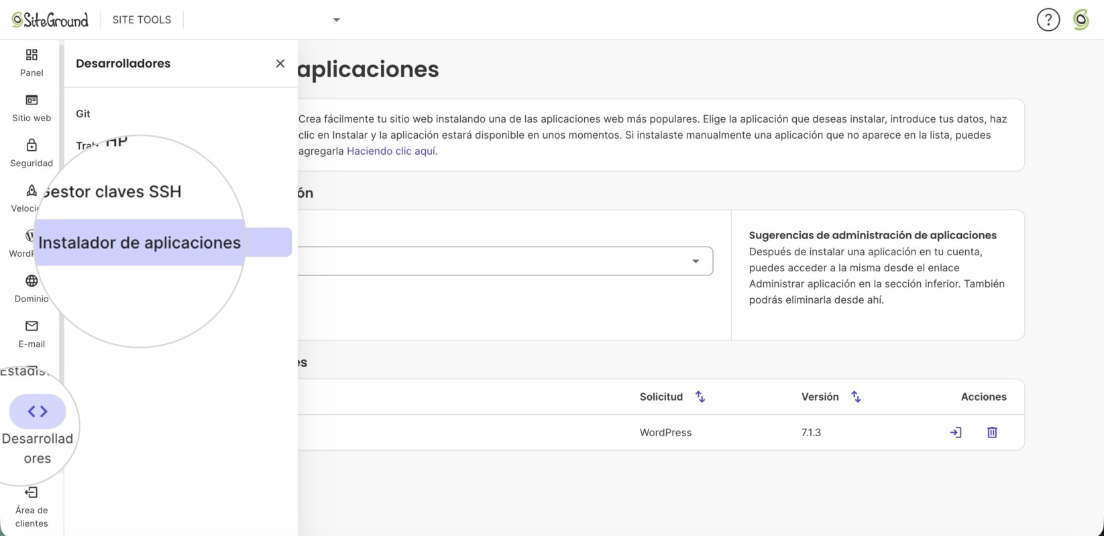Go to Área de clientes
Screen dimensions: 1104x536
tap(32, 507)
